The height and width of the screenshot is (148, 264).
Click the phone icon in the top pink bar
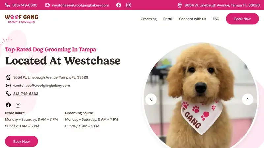(7, 5)
